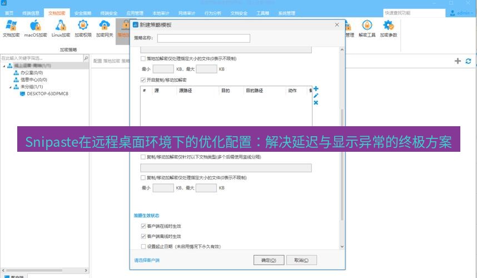Viewport: 477px width, 278px height.
Task: Switch to the 网络审计 ribbon tab
Action: pos(187,13)
